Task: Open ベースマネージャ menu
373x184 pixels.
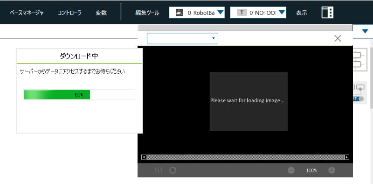Action: coord(27,13)
